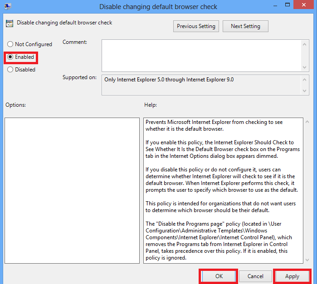317x284 pixels.
Task: Click the 'If you disable this policy' paragraph
Action: [x=222, y=180]
